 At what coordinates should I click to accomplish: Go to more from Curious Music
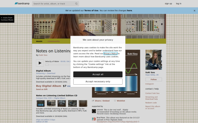[x=7, y=19]
